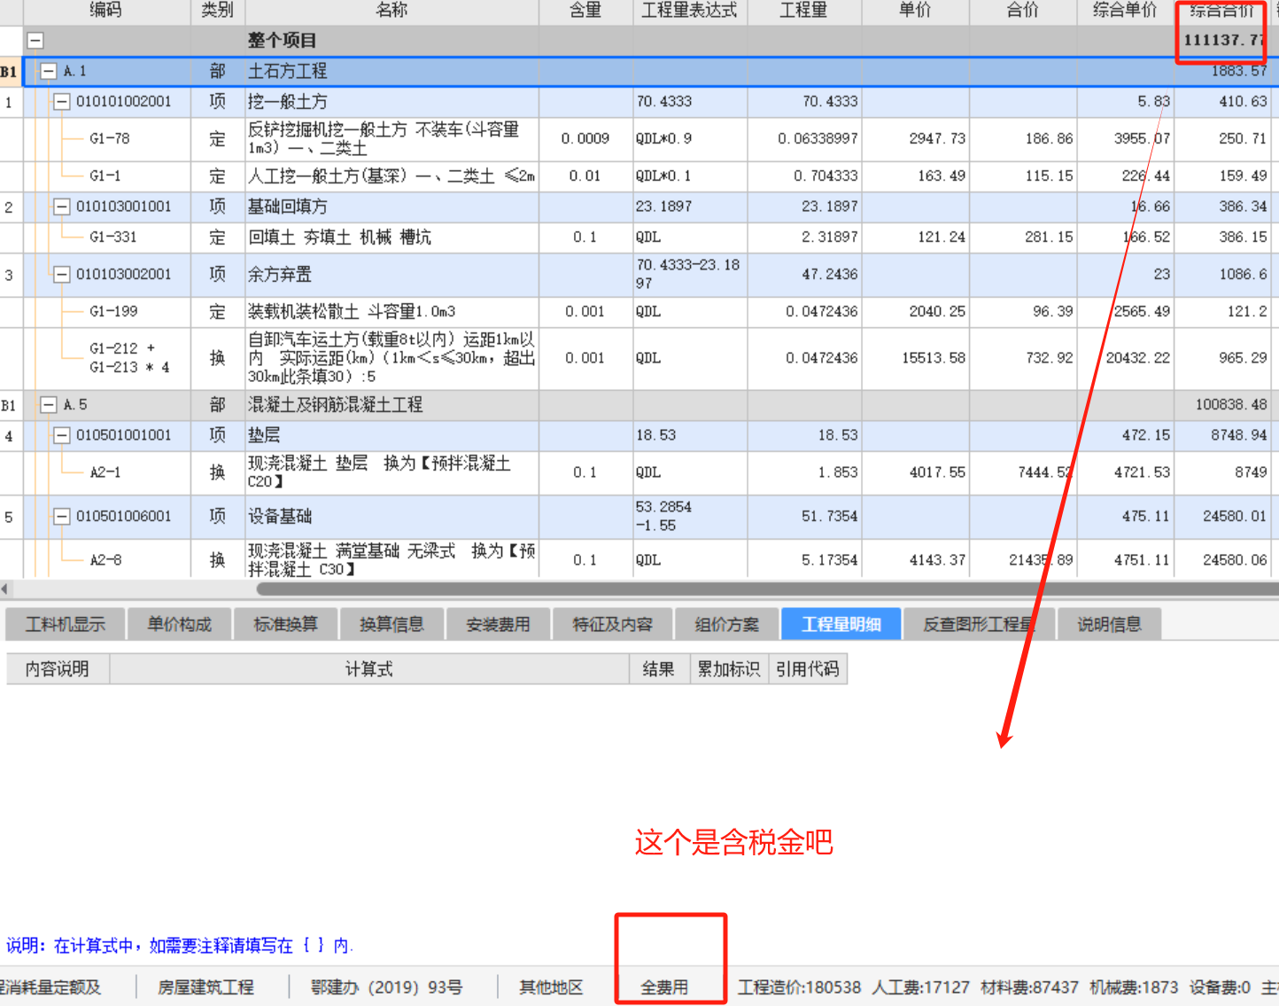
Task: Switch to the 工料机显示 tab
Action: click(65, 623)
